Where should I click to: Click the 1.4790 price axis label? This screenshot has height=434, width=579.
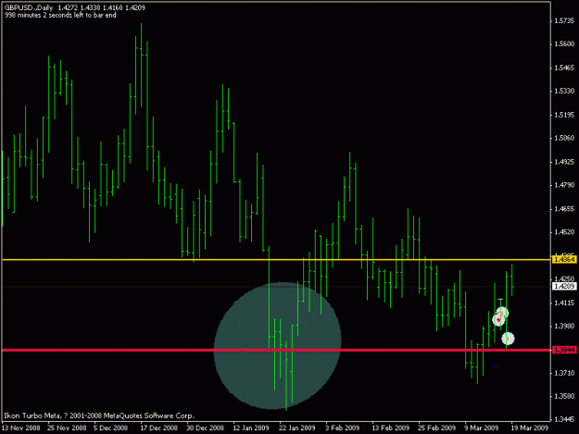pyautogui.click(x=564, y=185)
